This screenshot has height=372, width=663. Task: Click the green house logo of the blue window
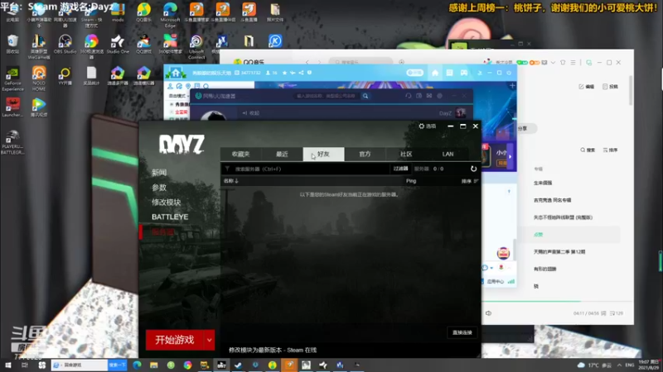[x=176, y=74]
